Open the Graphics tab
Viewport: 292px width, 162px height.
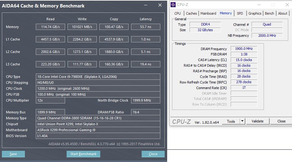[255, 13]
